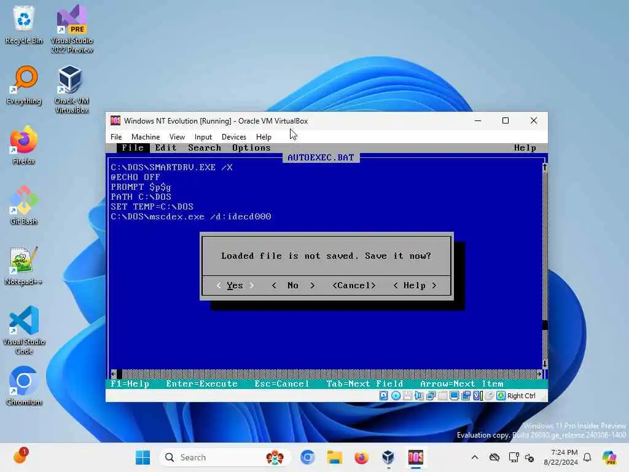Click the editor vertical scrollbar down arrow
The width and height of the screenshot is (629, 472).
point(545,364)
